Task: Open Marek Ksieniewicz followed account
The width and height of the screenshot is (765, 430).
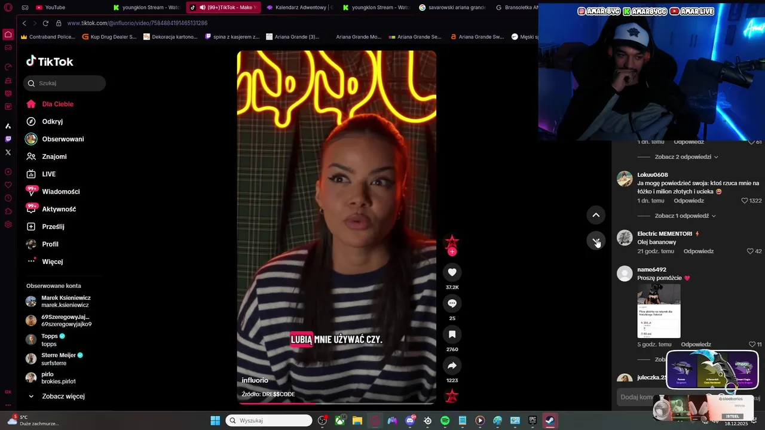Action: click(x=59, y=302)
